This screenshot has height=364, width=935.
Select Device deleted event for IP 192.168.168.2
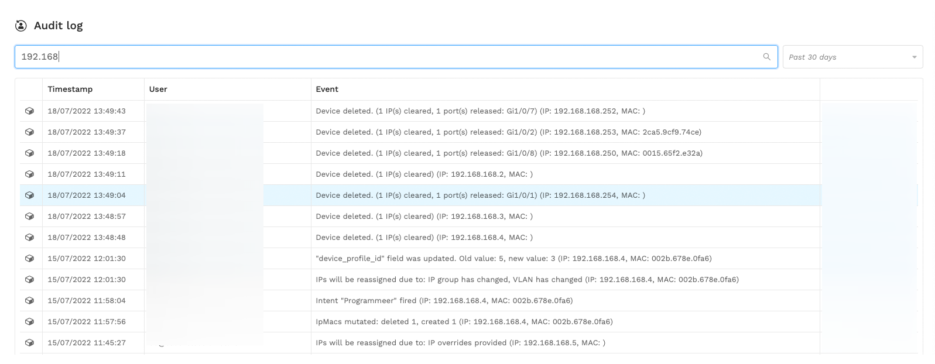click(424, 174)
